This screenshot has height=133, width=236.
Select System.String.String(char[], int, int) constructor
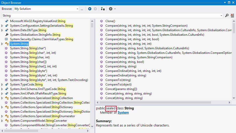[34, 66]
